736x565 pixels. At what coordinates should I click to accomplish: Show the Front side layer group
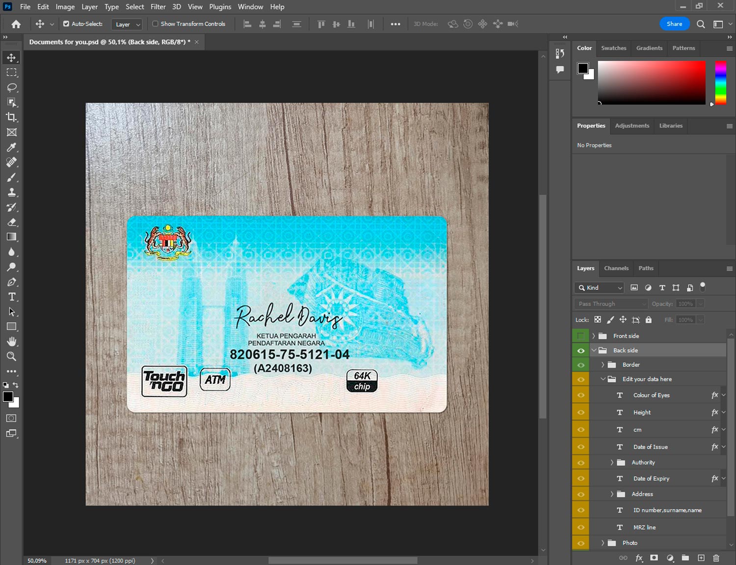[x=581, y=336]
